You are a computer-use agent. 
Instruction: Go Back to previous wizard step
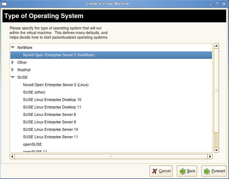click(187, 171)
